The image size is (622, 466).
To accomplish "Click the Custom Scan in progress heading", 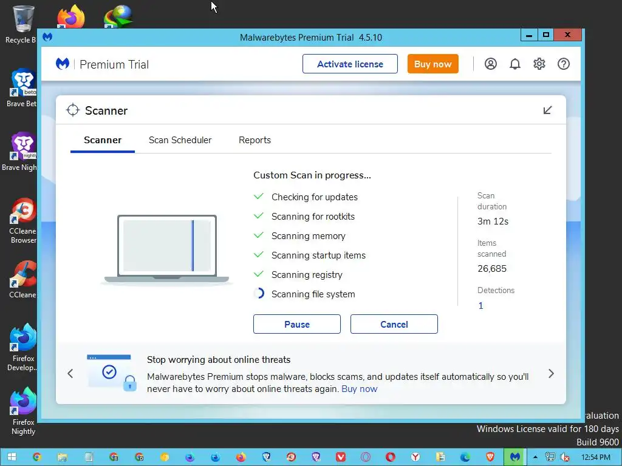I will [312, 175].
